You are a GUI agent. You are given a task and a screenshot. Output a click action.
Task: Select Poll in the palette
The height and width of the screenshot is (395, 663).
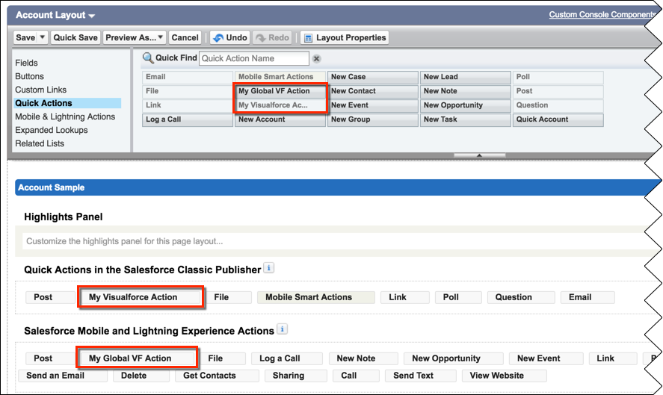(x=558, y=77)
